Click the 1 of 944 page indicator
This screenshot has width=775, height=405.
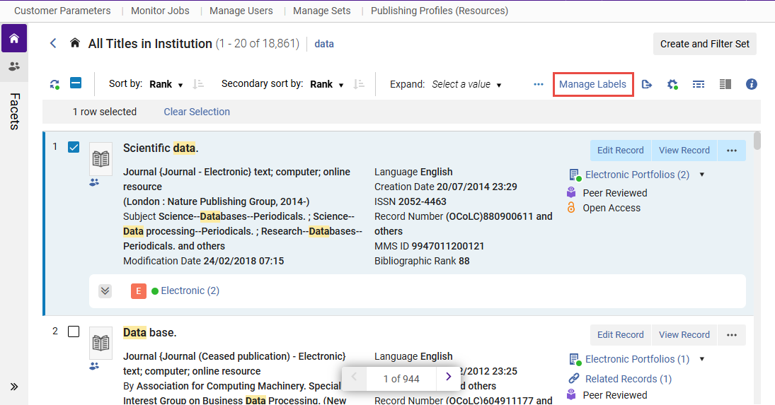(401, 379)
